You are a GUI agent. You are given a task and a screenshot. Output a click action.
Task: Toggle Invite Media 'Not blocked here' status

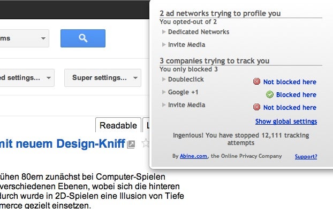pyautogui.click(x=290, y=108)
